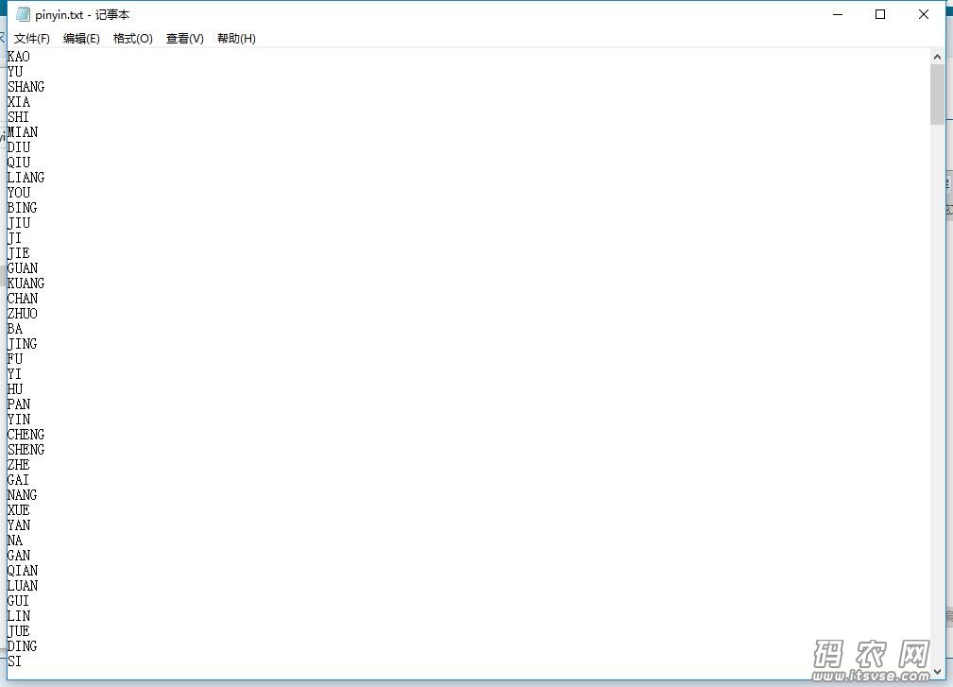Click the line YI

(14, 374)
